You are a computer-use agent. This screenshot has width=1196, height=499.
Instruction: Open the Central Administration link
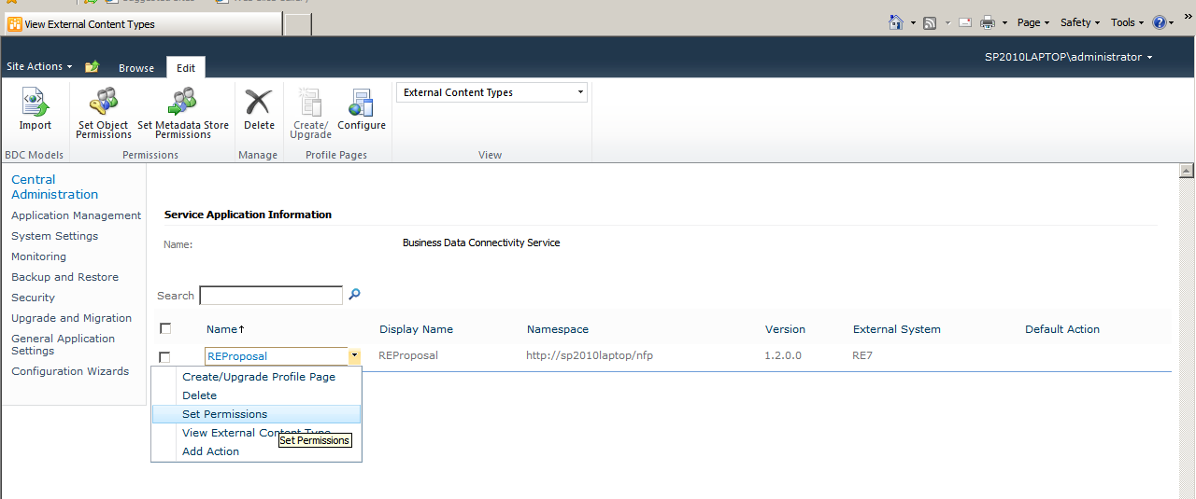(x=54, y=187)
